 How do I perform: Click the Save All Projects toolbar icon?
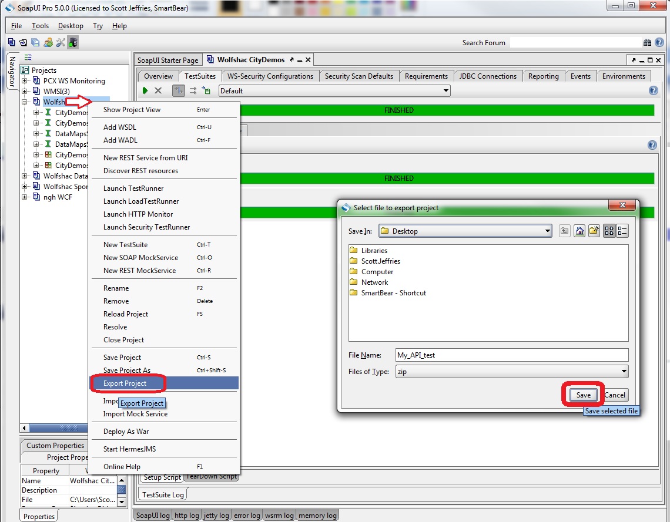pyautogui.click(x=35, y=42)
